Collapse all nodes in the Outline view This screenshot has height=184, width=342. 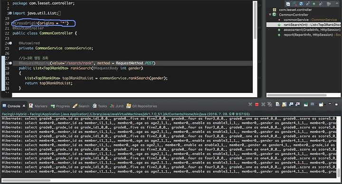click(x=288, y=4)
